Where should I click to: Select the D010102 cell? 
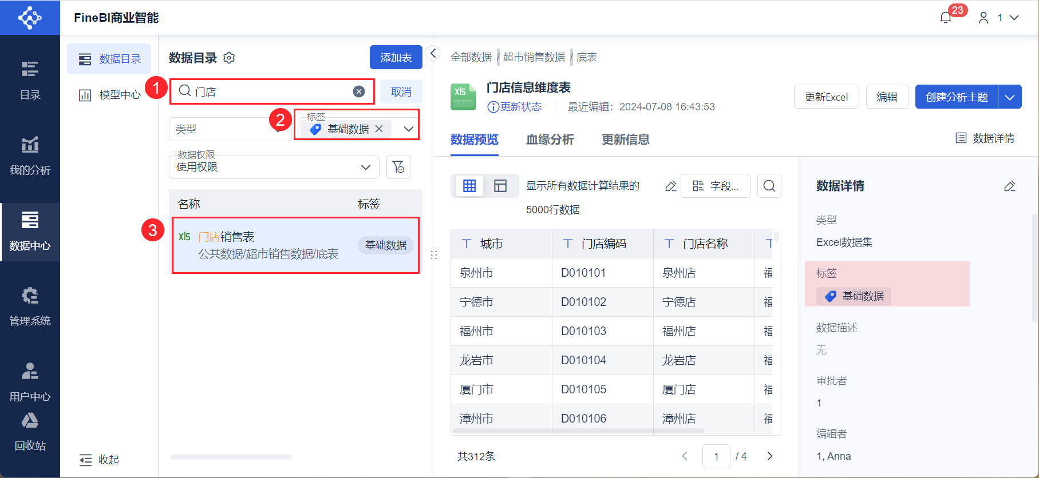click(x=603, y=302)
